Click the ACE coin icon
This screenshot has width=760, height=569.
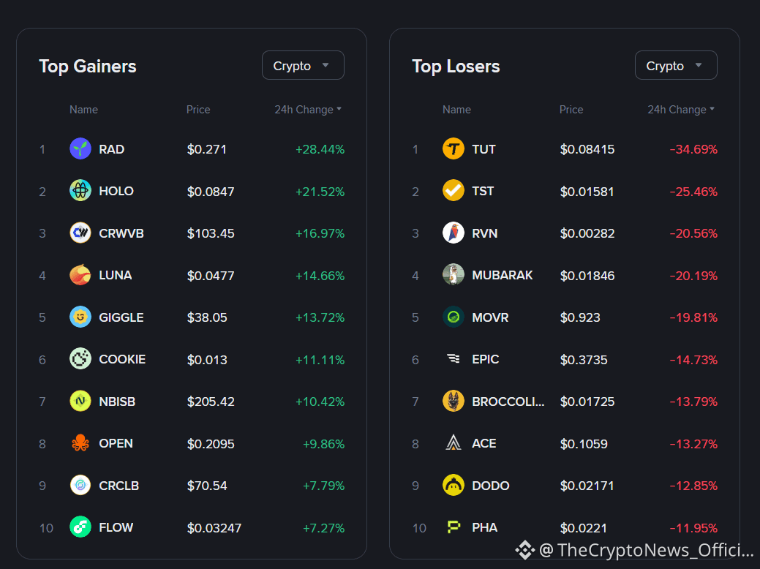454,443
